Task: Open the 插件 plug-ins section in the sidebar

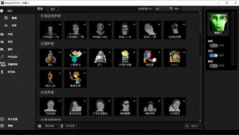Action: point(10,49)
